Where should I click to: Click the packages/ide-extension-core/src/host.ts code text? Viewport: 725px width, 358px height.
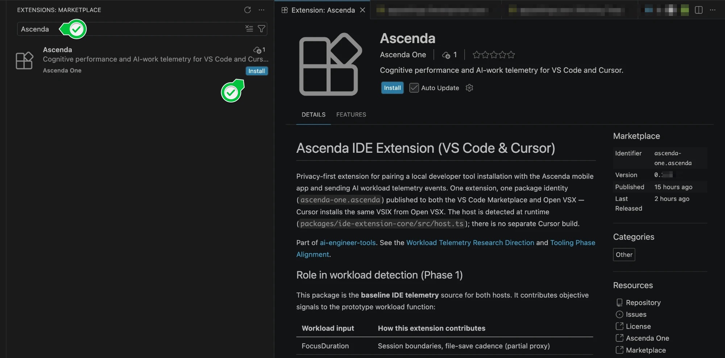[x=382, y=224]
